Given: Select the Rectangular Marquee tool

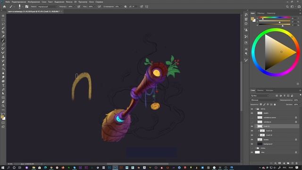Looking at the screenshot, I should tap(3, 20).
